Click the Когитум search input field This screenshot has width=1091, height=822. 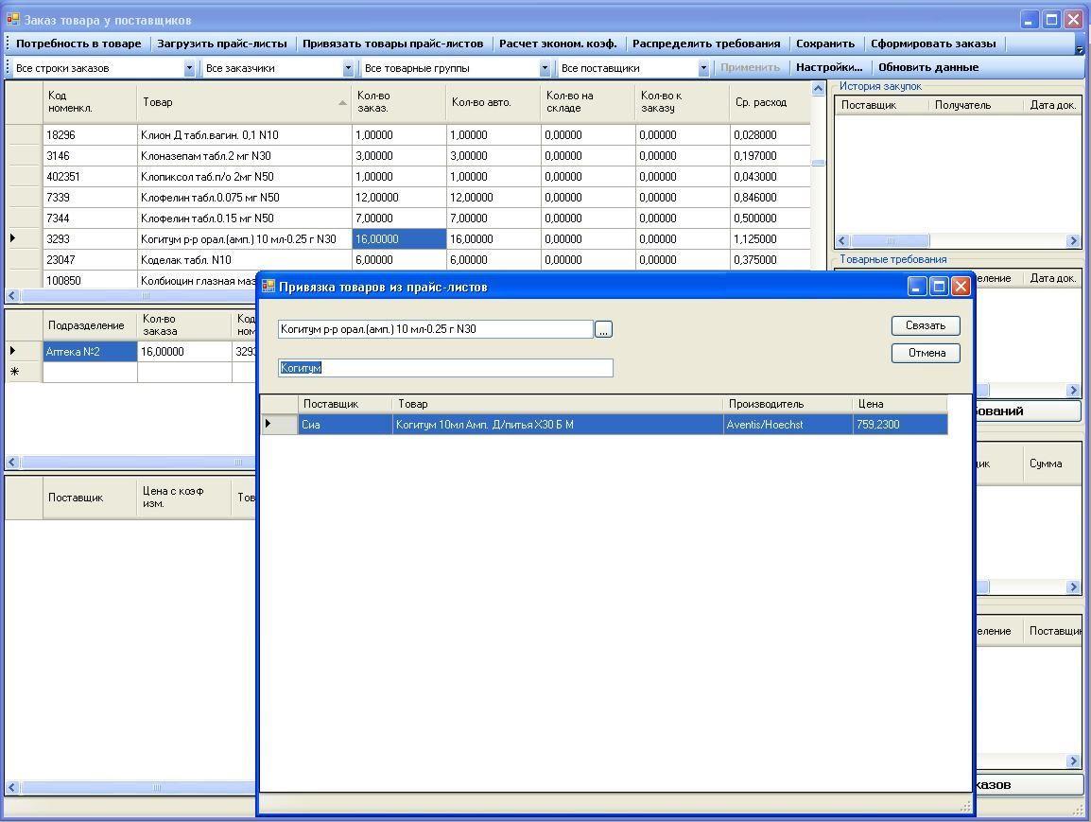(x=445, y=368)
